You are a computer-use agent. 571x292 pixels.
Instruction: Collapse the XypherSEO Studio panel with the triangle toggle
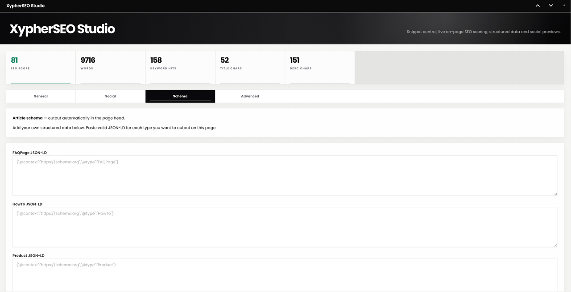click(564, 5)
